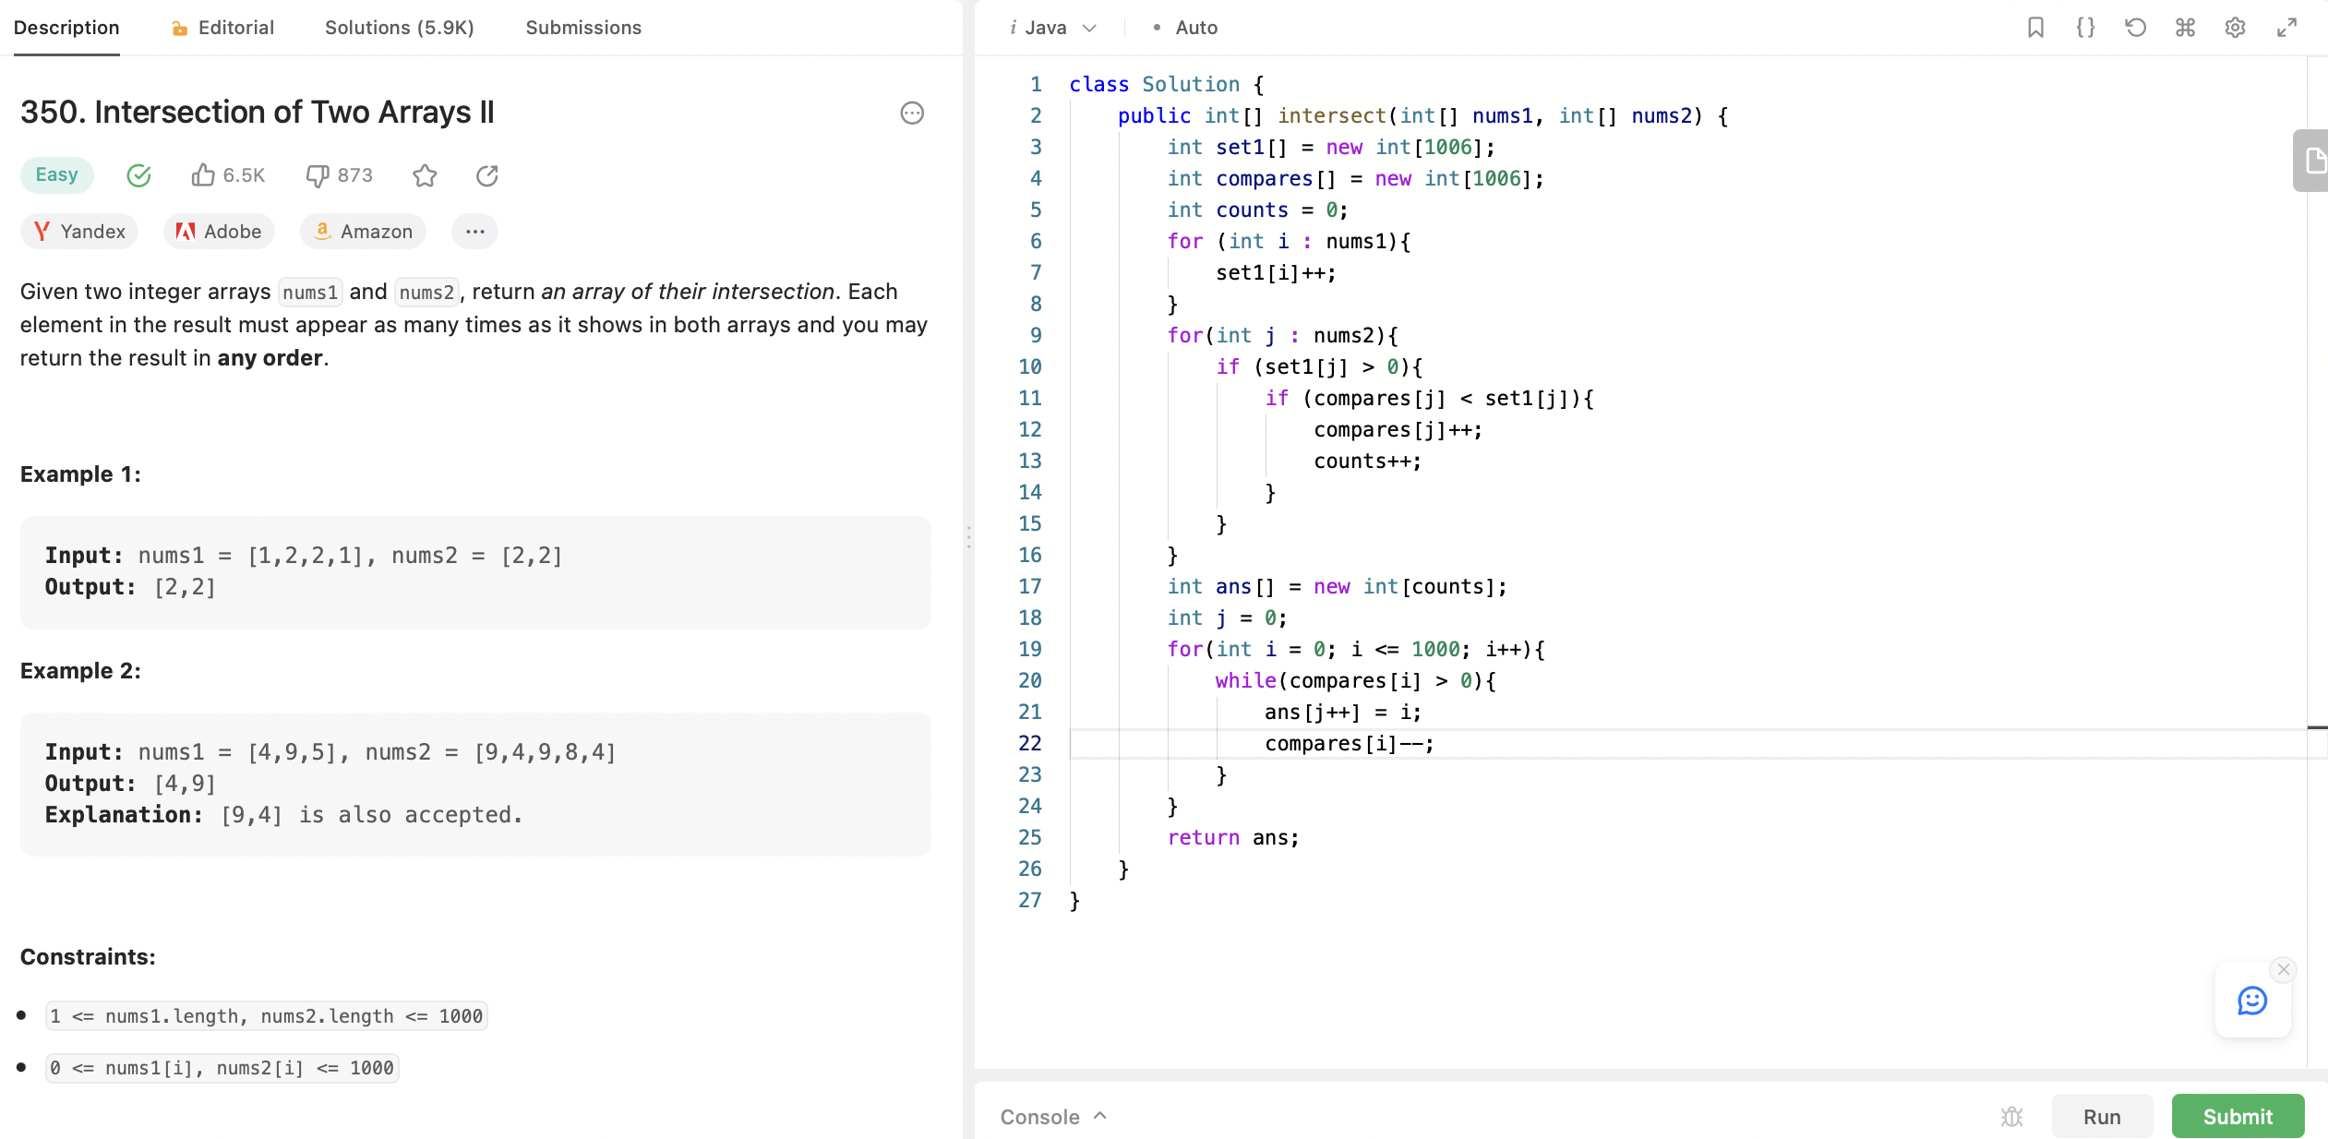Bookmark the code with bookmark icon

(2035, 28)
